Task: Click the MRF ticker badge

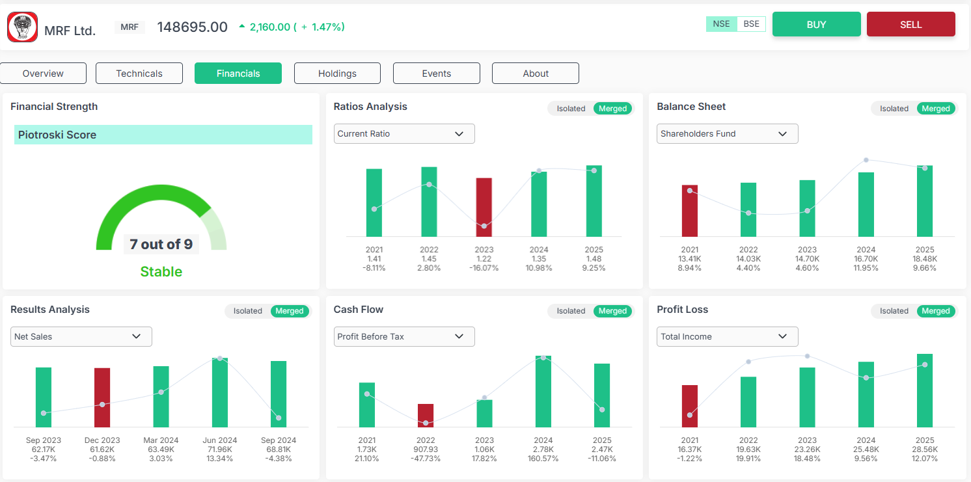Action: 130,27
